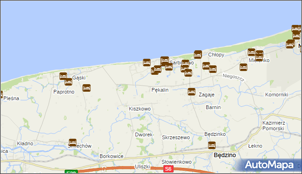302x174 pixels.
Task: Select the hotel marker directly above Paprotno label
Action: pos(68,82)
